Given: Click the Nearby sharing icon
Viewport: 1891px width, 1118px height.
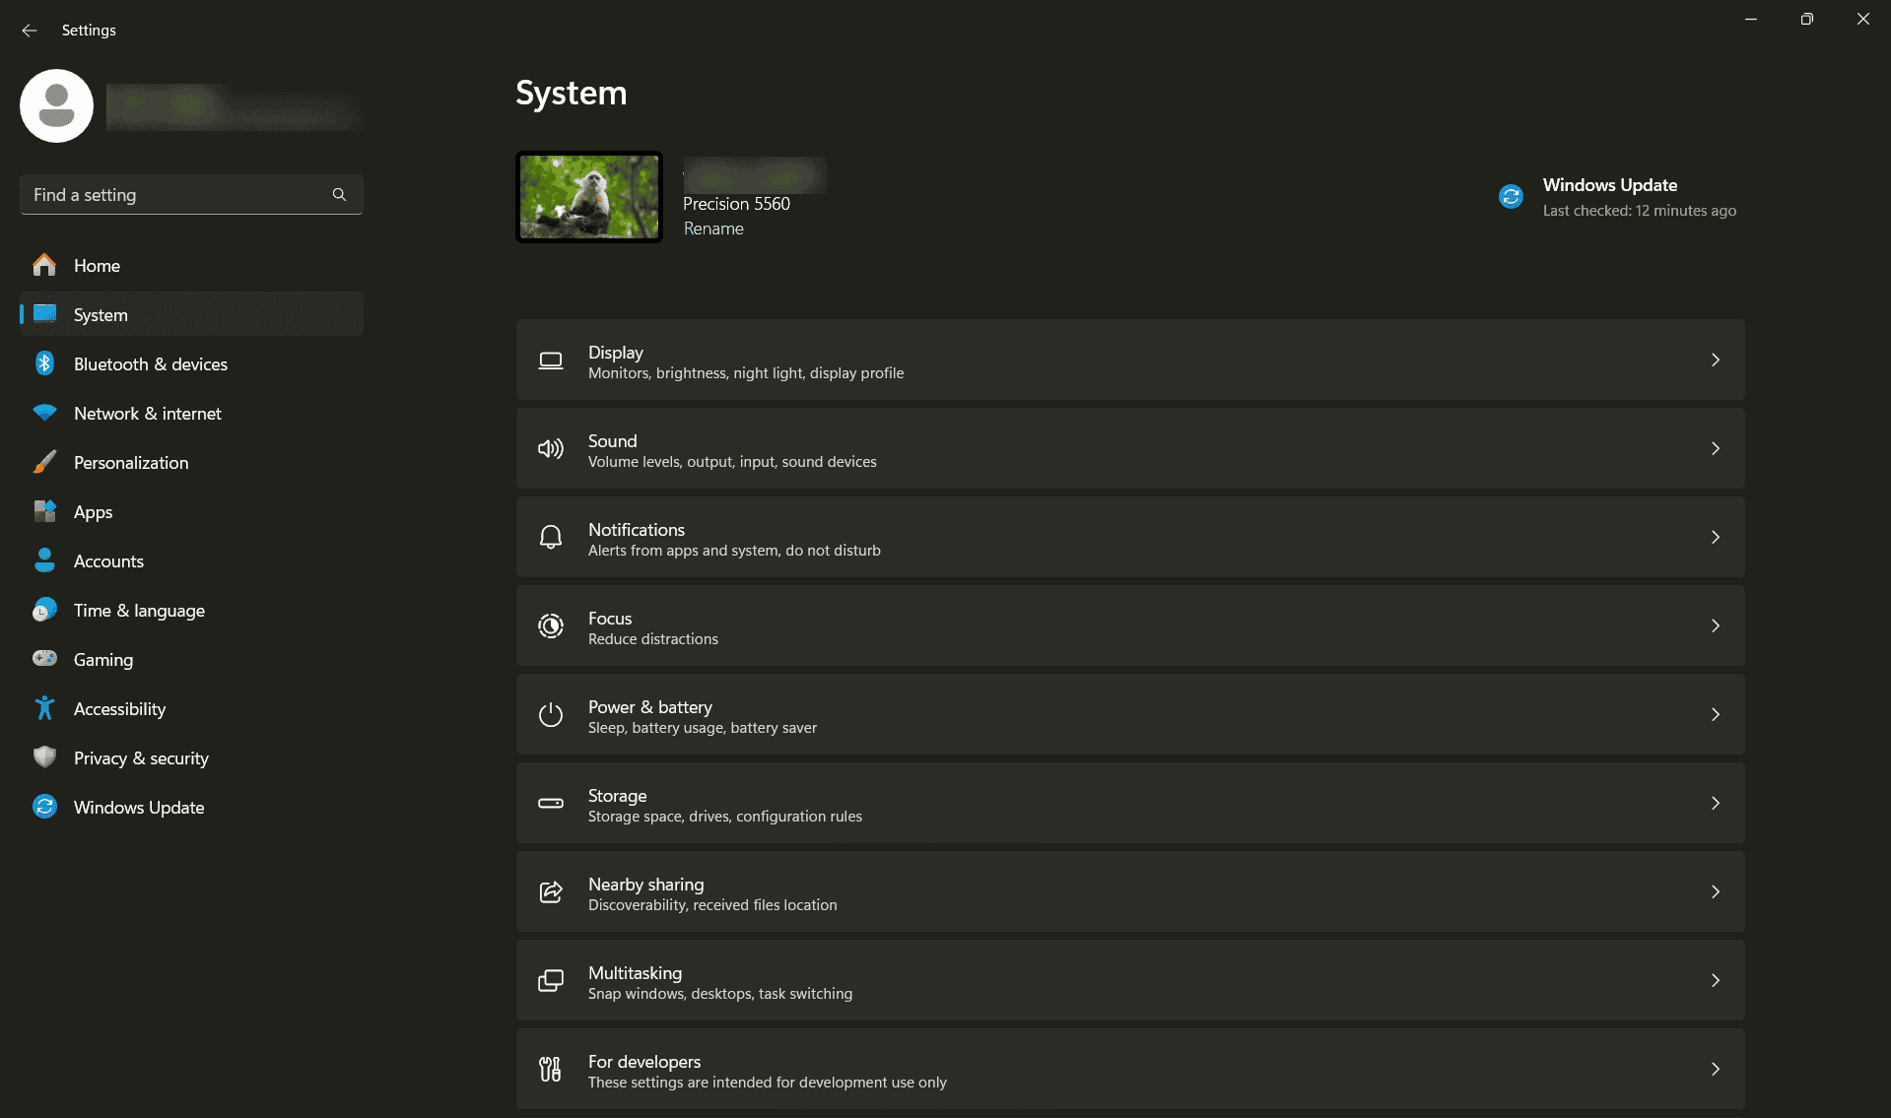Looking at the screenshot, I should point(551,891).
